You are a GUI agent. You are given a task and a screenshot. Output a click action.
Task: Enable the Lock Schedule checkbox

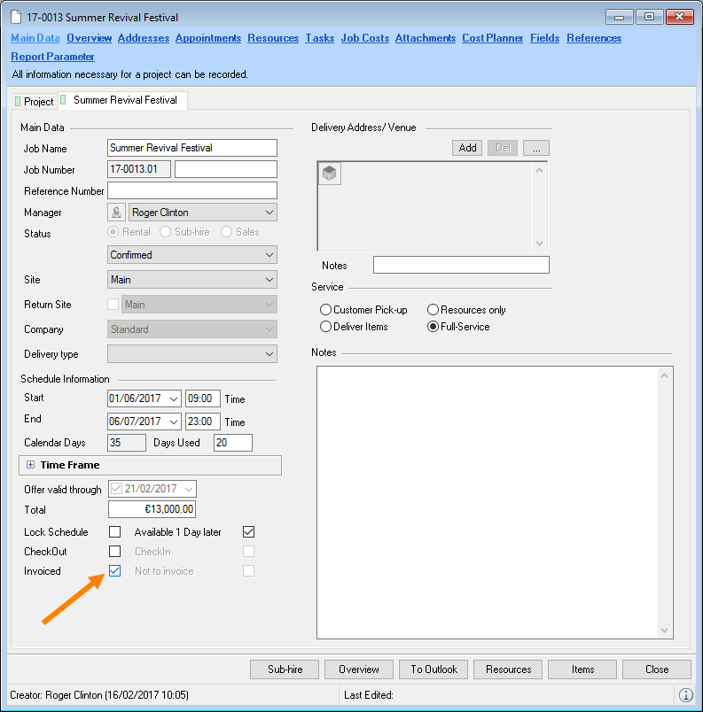[115, 532]
